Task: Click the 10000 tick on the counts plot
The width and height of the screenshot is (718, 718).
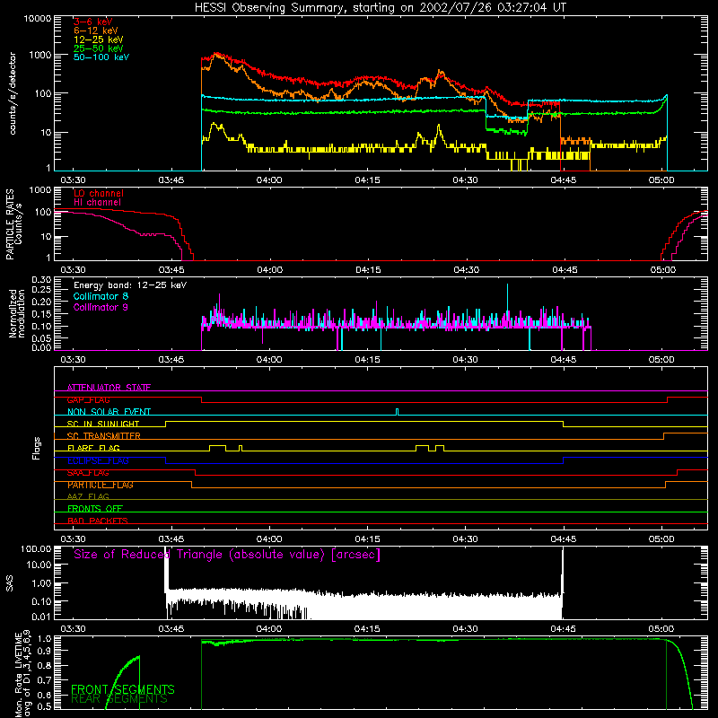Action: point(38,18)
